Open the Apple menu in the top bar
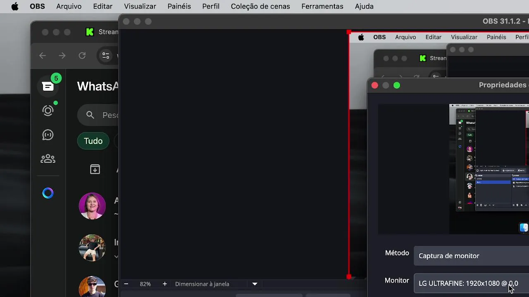Image resolution: width=529 pixels, height=297 pixels. [x=15, y=7]
